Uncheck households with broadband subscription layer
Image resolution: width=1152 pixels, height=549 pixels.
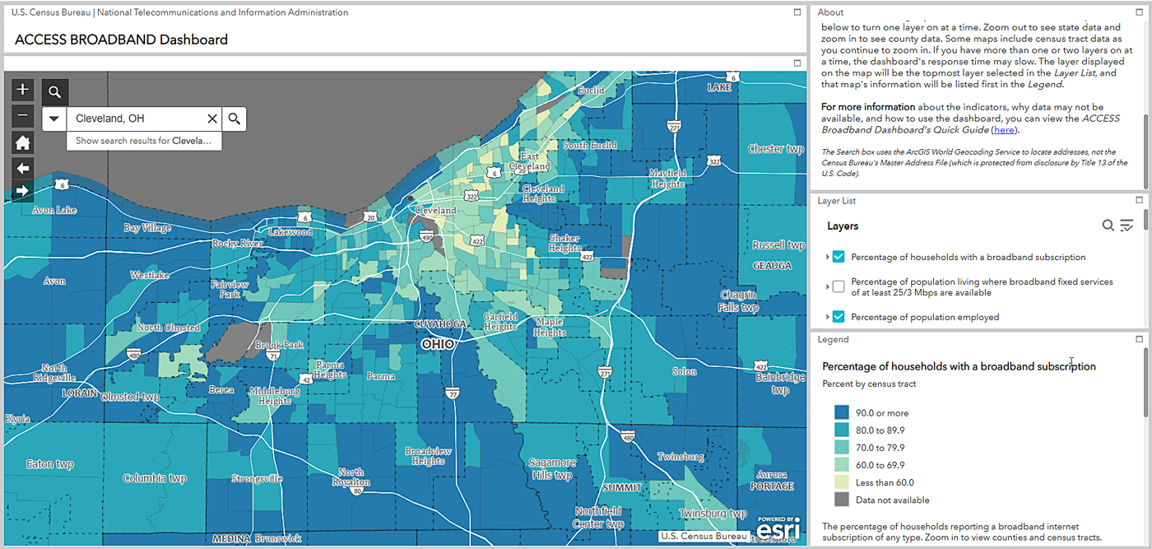click(838, 257)
